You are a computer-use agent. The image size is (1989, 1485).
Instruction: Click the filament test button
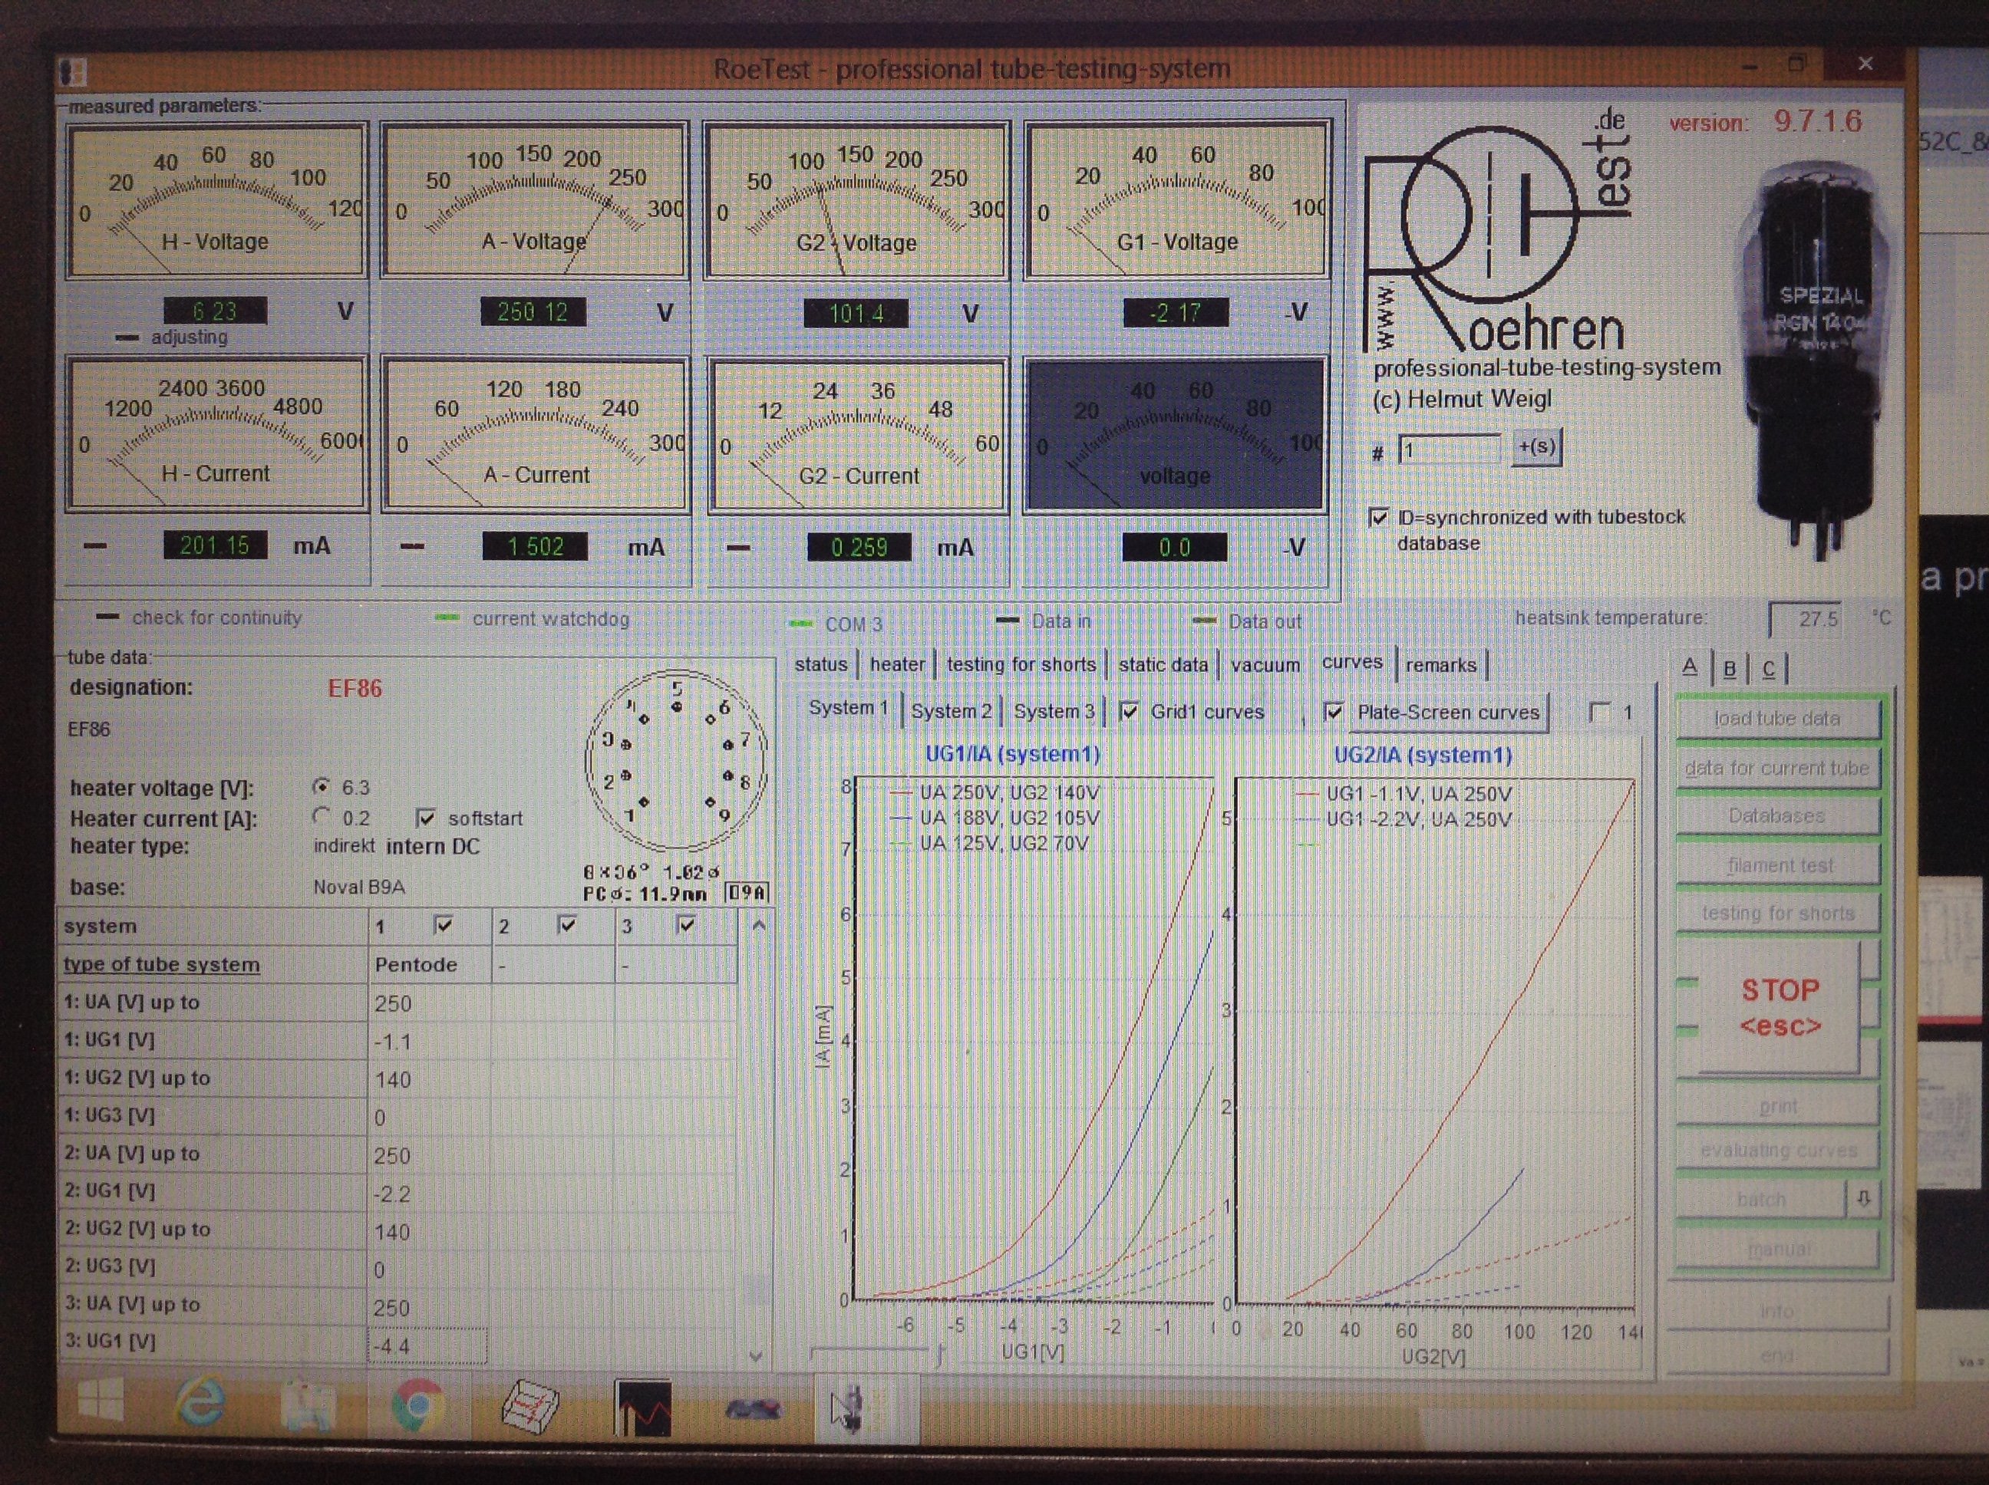[x=1778, y=864]
